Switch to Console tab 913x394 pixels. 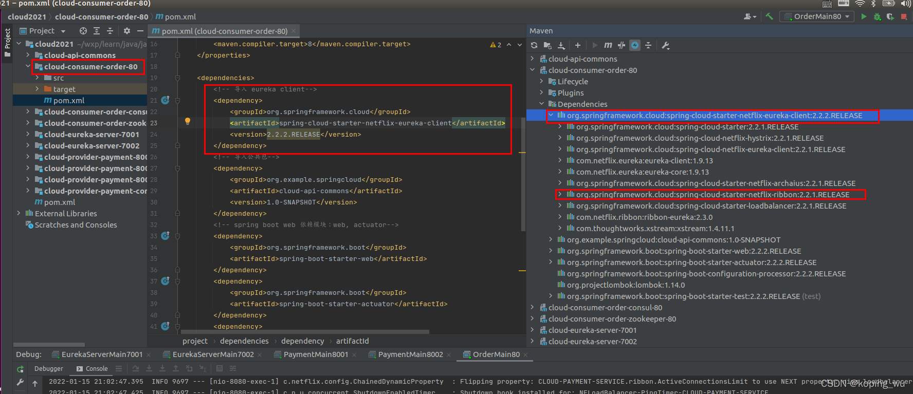click(x=92, y=368)
